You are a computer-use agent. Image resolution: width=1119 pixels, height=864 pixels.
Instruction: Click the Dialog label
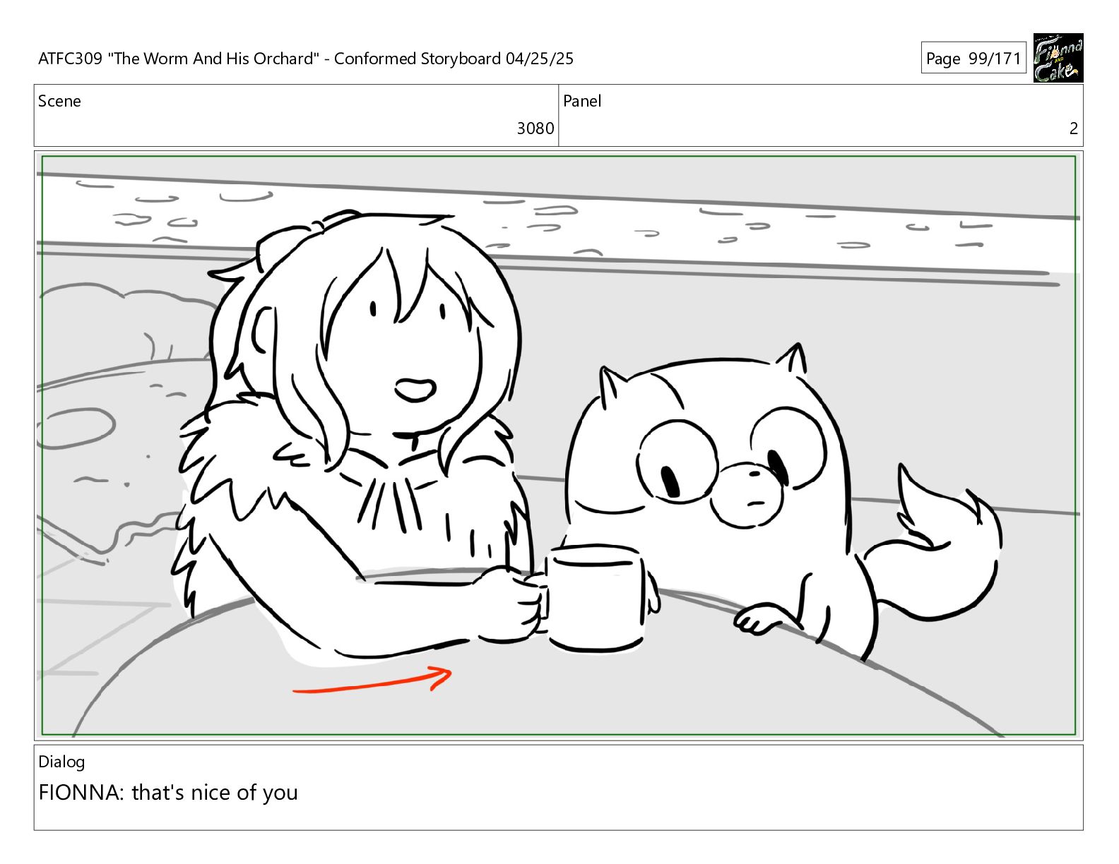[61, 762]
